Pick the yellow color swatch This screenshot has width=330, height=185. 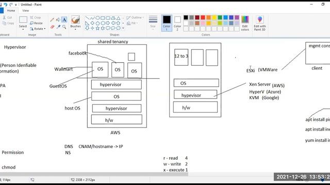pos(214,17)
